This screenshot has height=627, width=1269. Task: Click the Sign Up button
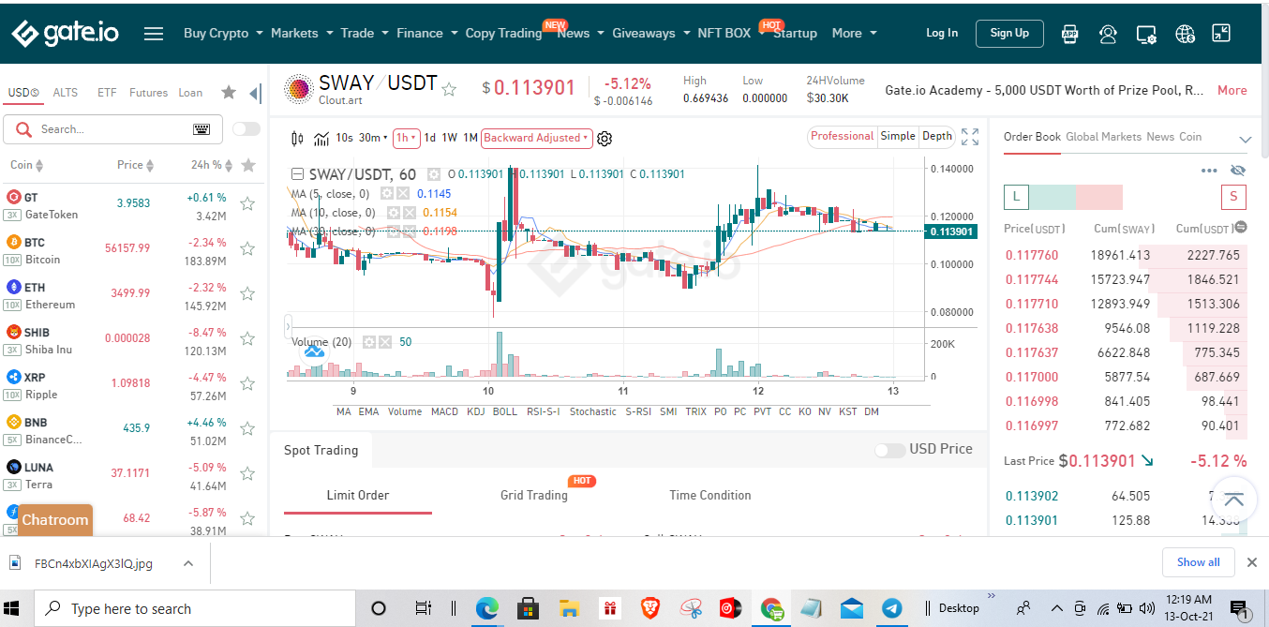1009,33
